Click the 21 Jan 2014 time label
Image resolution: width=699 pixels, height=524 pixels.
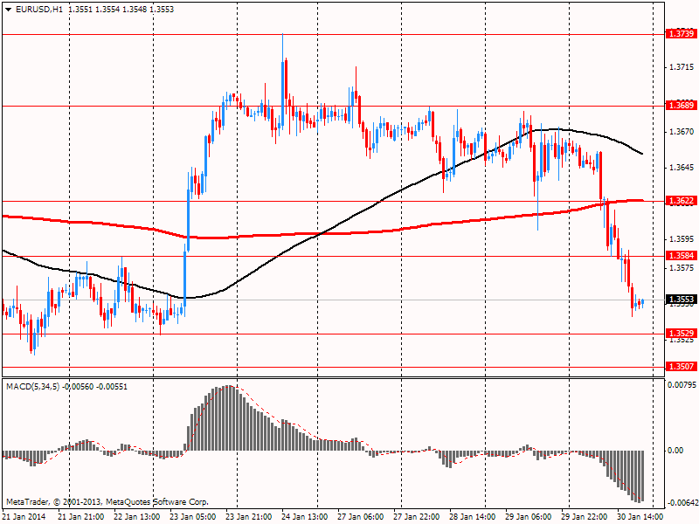[x=24, y=517]
